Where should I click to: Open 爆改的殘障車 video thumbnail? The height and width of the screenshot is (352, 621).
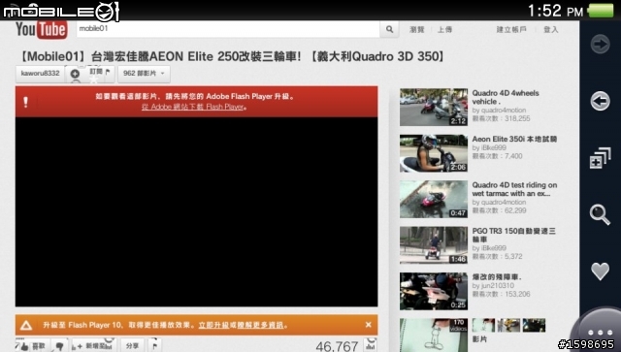[434, 291]
